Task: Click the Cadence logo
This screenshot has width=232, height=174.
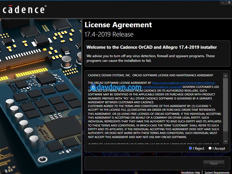Action: [x=25, y=9]
